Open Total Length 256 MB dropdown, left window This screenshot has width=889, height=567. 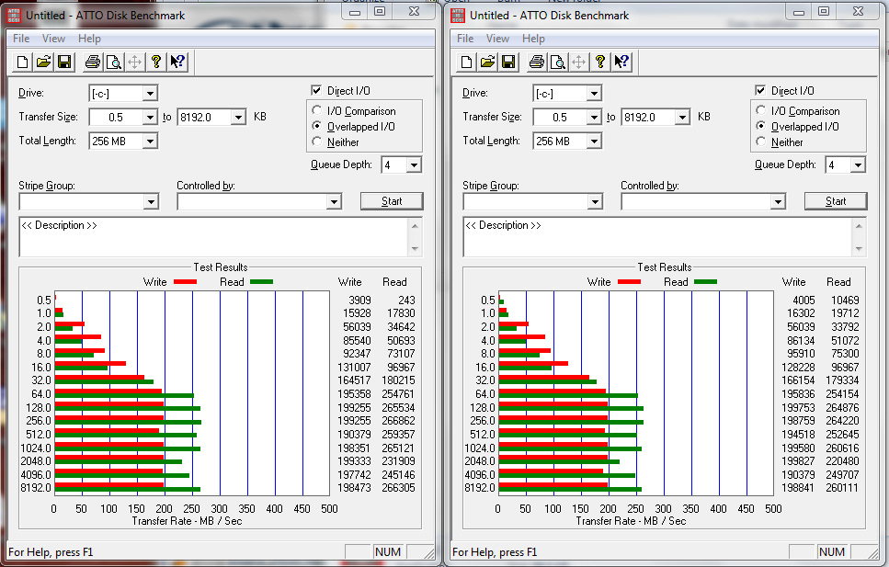pos(150,142)
